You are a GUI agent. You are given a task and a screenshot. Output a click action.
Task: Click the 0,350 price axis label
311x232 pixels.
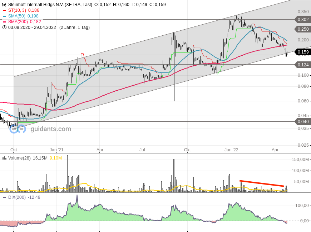(303, 12)
